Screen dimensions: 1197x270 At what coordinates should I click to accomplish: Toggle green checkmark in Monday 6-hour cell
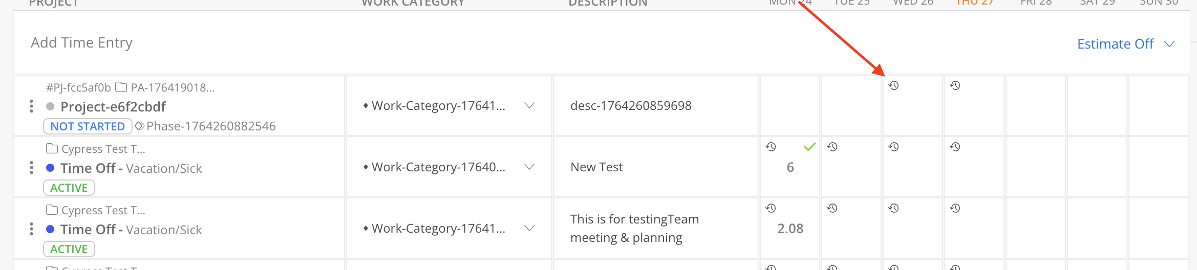(x=809, y=147)
